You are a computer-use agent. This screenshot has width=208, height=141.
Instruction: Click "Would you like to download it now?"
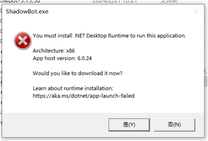[x=77, y=73]
